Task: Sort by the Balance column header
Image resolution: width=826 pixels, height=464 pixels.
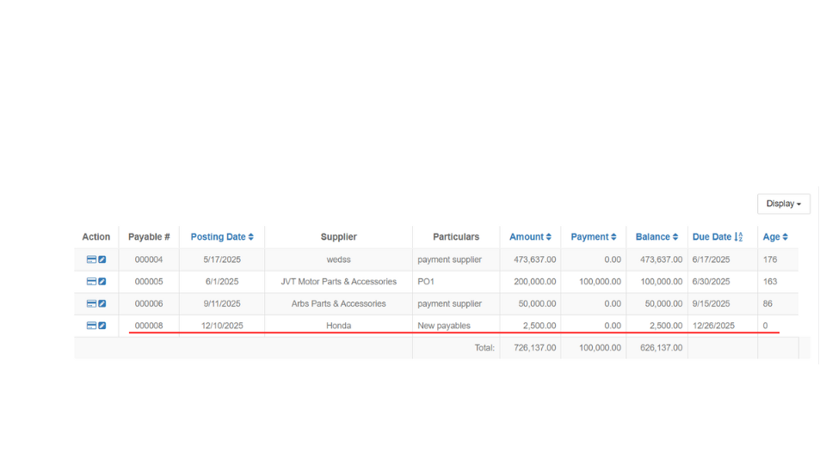Action: [x=656, y=237]
